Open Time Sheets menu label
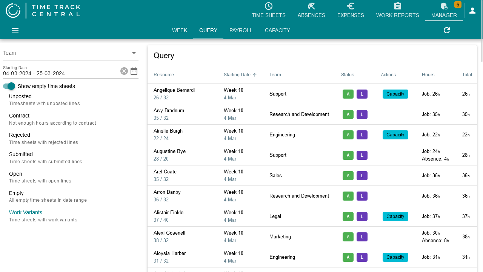Screen dimensions: 483x272 point(269,15)
